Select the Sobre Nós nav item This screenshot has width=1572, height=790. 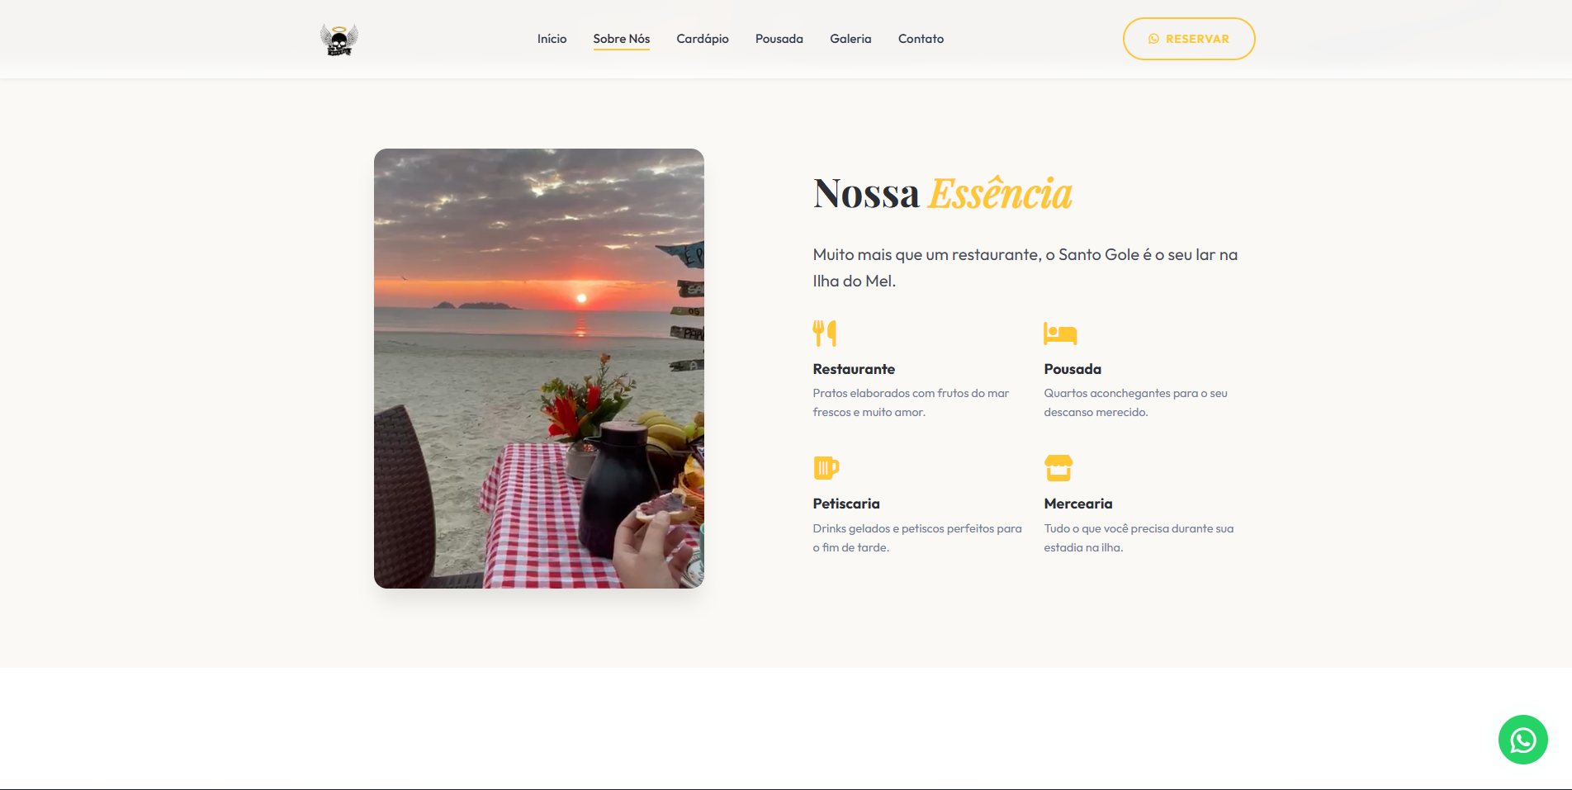pyautogui.click(x=621, y=39)
